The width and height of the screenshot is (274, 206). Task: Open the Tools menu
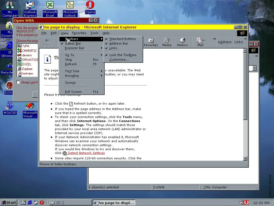(94, 33)
